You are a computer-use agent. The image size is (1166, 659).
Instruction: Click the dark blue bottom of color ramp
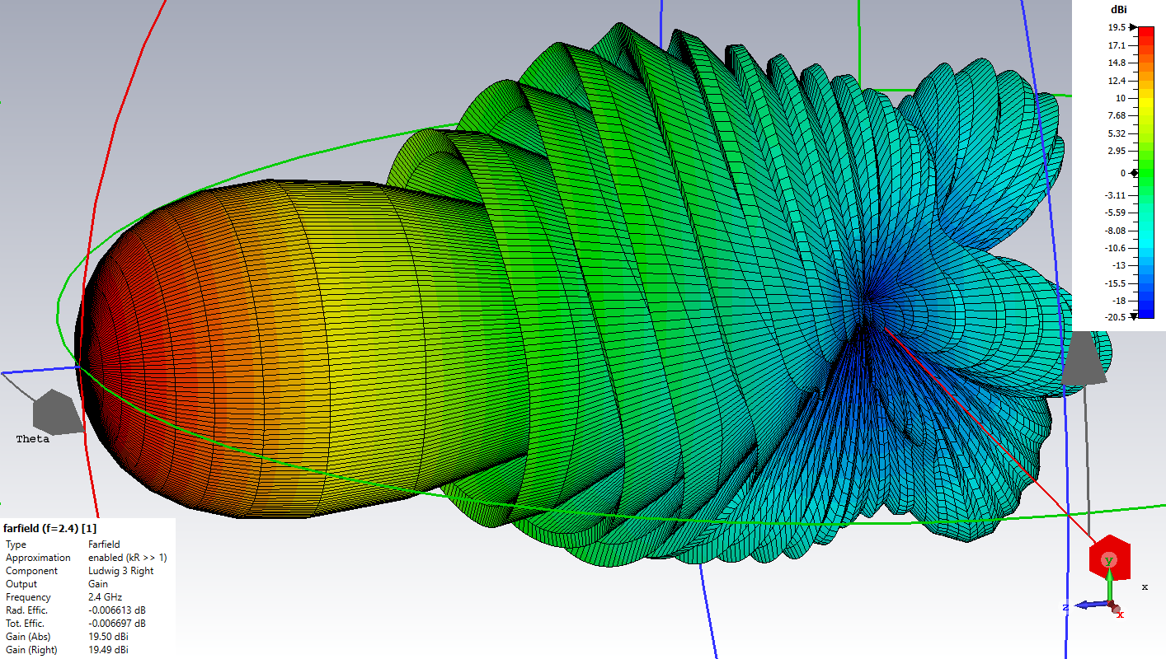[x=1146, y=311]
